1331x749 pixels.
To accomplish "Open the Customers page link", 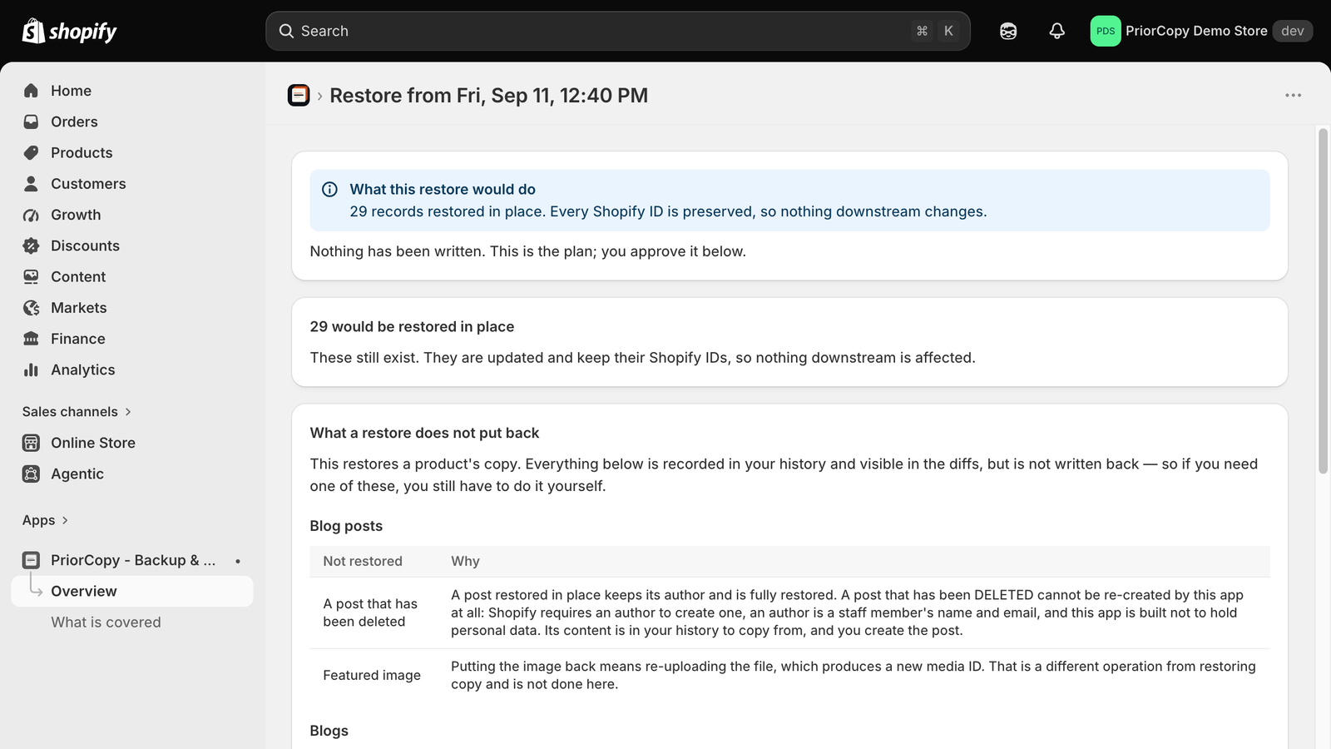I will pyautogui.click(x=88, y=184).
